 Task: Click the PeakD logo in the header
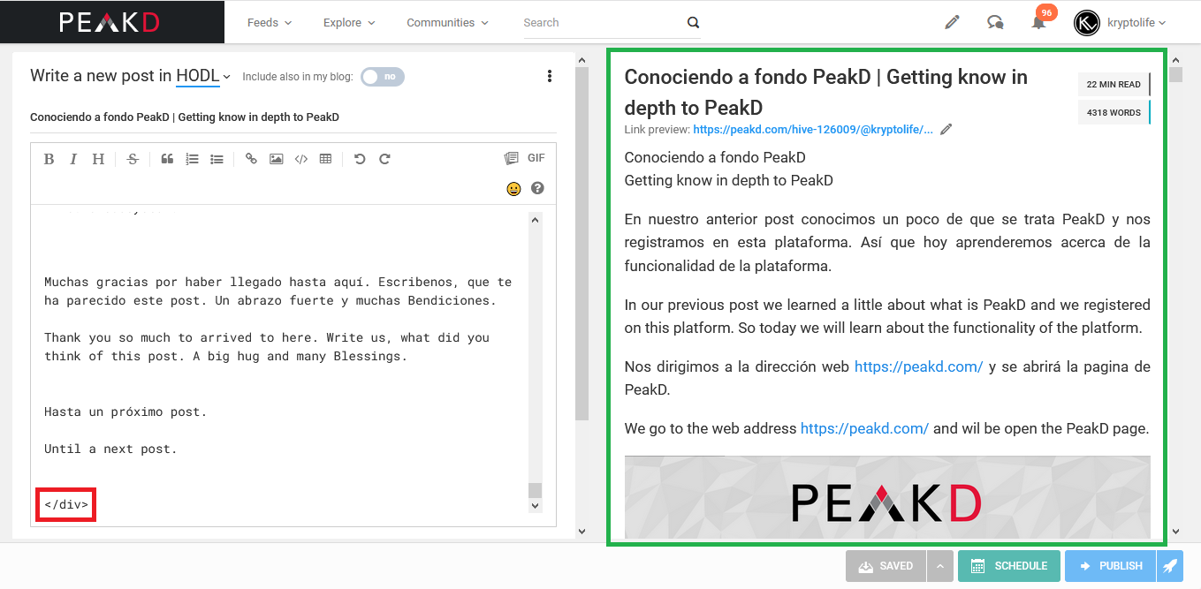click(x=110, y=22)
